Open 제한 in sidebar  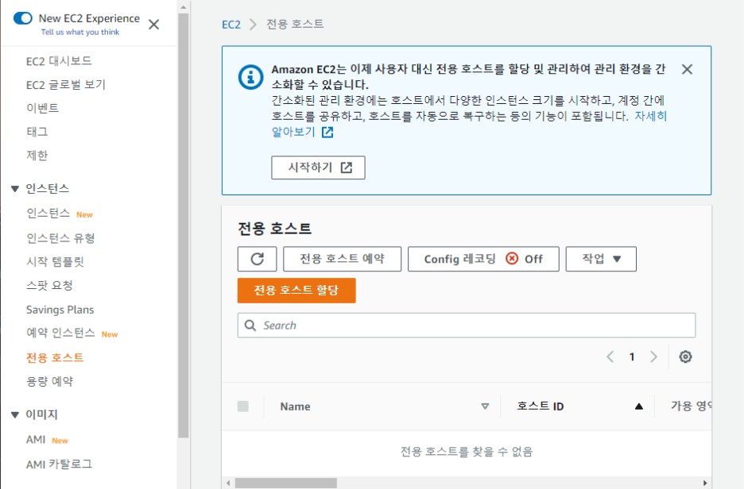[x=37, y=156]
